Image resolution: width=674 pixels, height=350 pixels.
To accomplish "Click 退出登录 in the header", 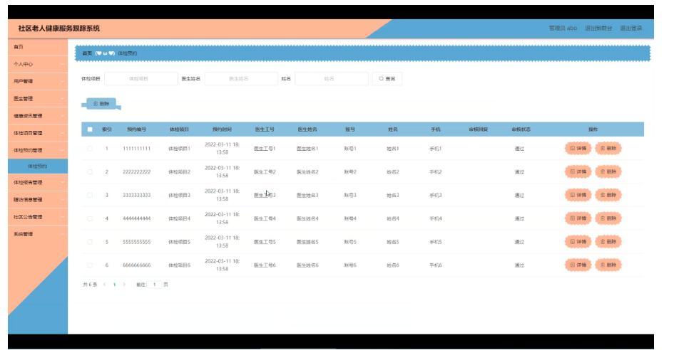I will click(630, 28).
